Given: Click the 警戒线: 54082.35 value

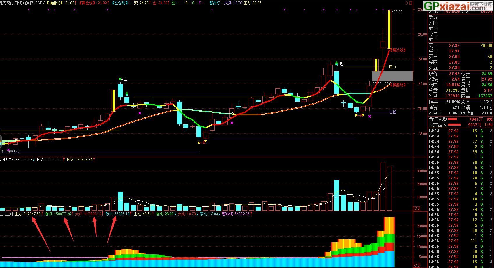Looking at the screenshot, I should pos(236,214).
